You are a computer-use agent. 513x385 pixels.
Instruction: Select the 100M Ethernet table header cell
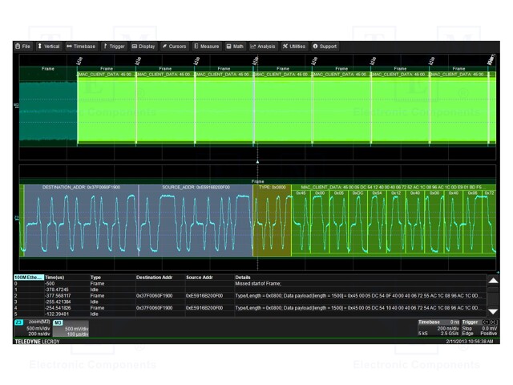click(29, 278)
